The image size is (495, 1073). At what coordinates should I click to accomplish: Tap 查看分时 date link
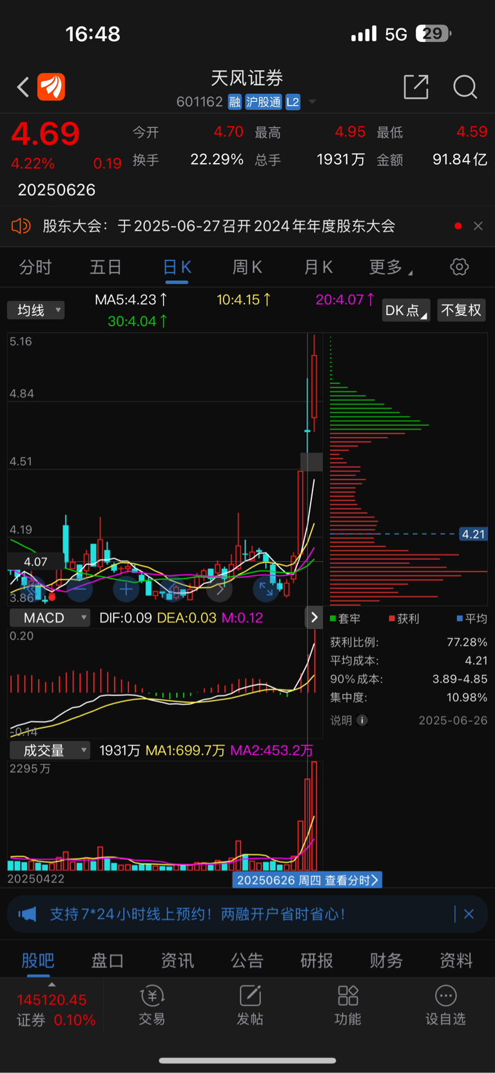[x=307, y=880]
